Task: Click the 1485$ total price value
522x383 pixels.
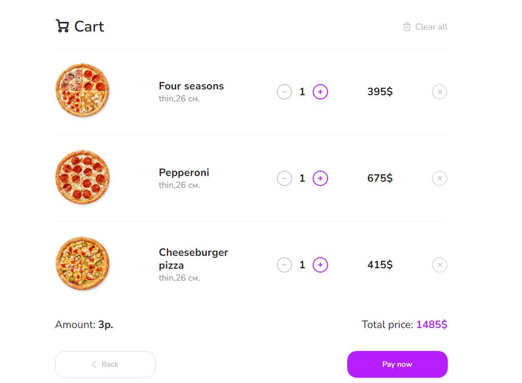Action: pos(432,324)
